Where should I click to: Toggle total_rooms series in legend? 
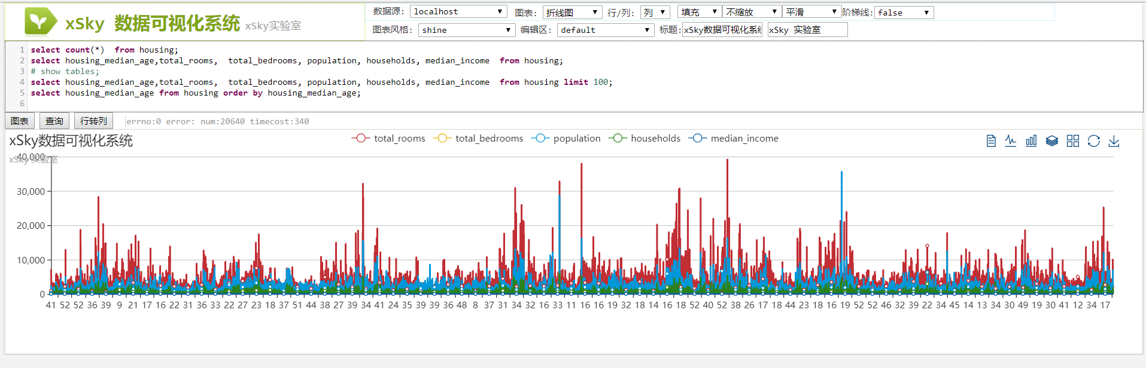pyautogui.click(x=388, y=139)
